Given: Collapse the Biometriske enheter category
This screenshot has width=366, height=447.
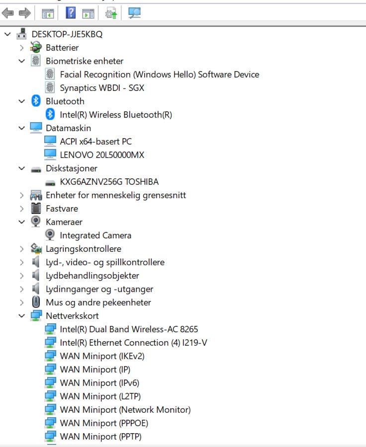Looking at the screenshot, I should [x=22, y=61].
